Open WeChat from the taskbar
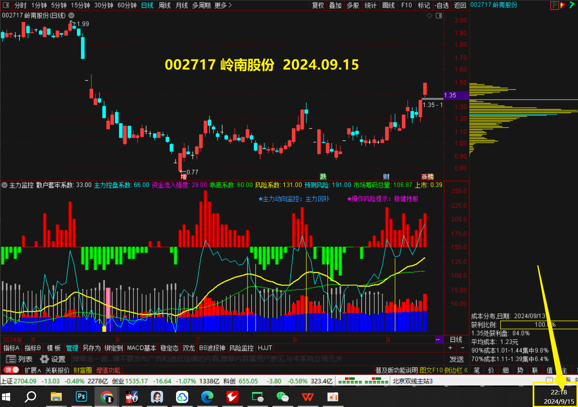Viewport: 578px width, 407px height. click(282, 396)
